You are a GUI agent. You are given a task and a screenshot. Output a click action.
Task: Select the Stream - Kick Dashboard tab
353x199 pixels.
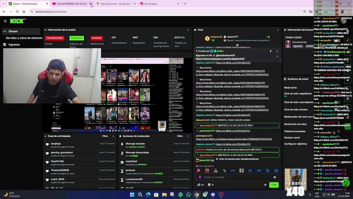[x=28, y=4]
